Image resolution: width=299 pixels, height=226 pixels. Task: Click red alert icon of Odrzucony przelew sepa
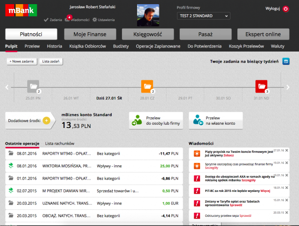pos(197,215)
